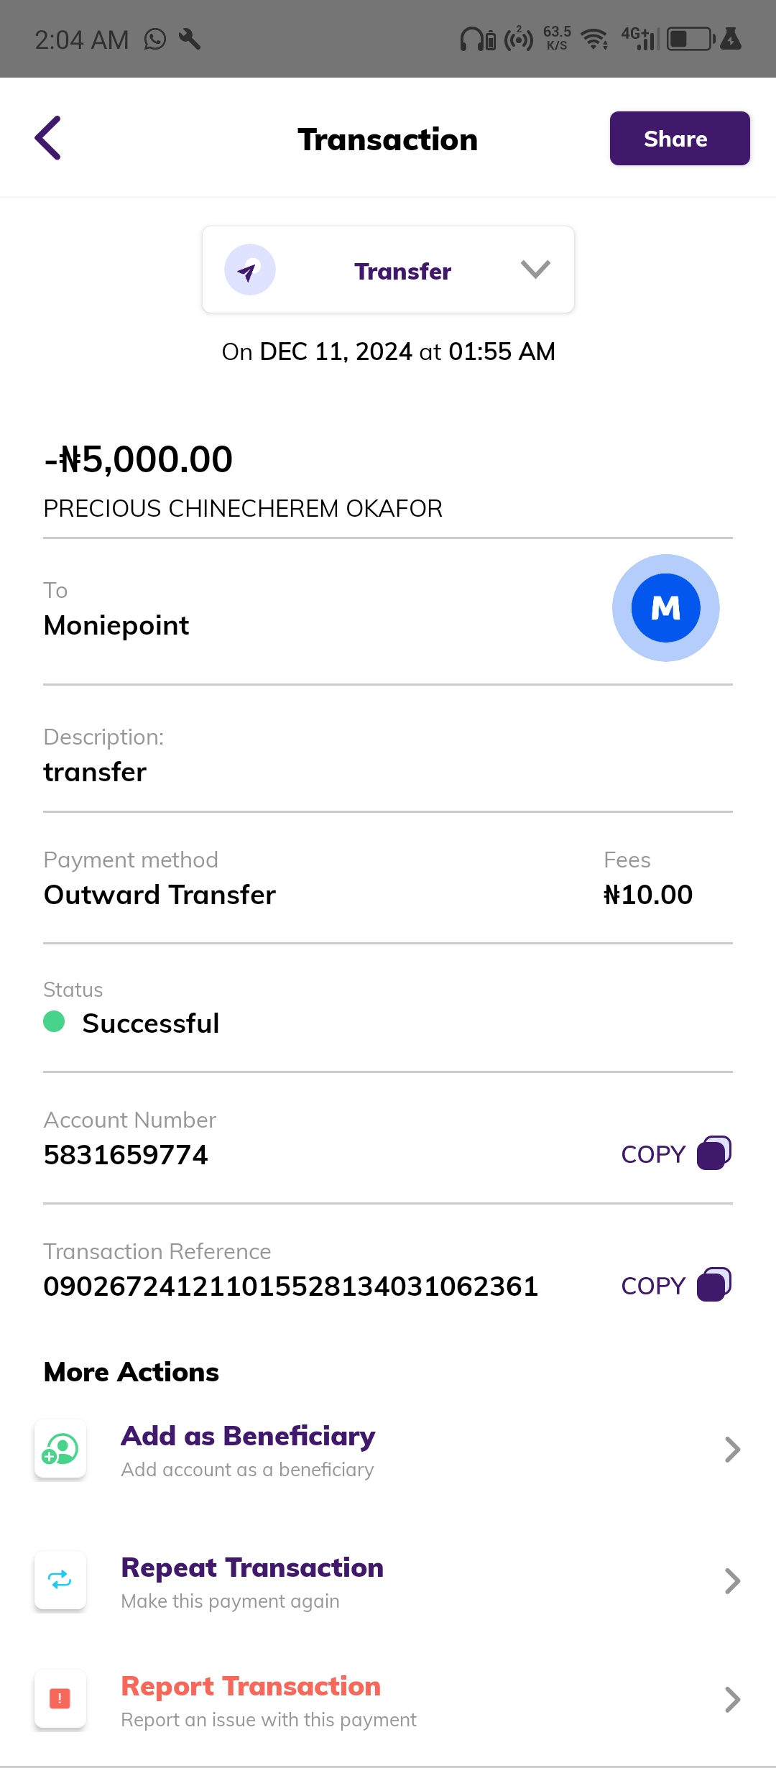Tap the Moniepoint bank logo
The image size is (776, 1768).
(x=665, y=608)
